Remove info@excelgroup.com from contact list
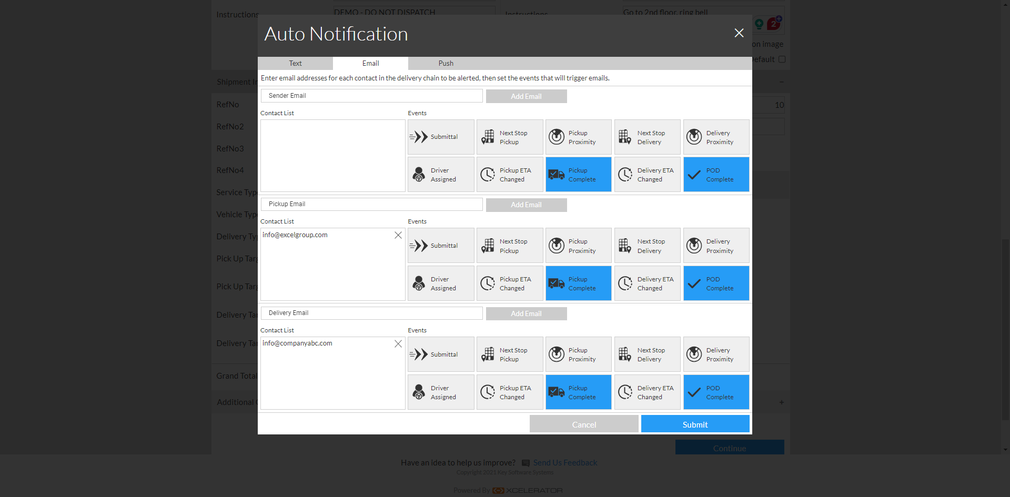Image resolution: width=1010 pixels, height=497 pixels. [x=398, y=235]
